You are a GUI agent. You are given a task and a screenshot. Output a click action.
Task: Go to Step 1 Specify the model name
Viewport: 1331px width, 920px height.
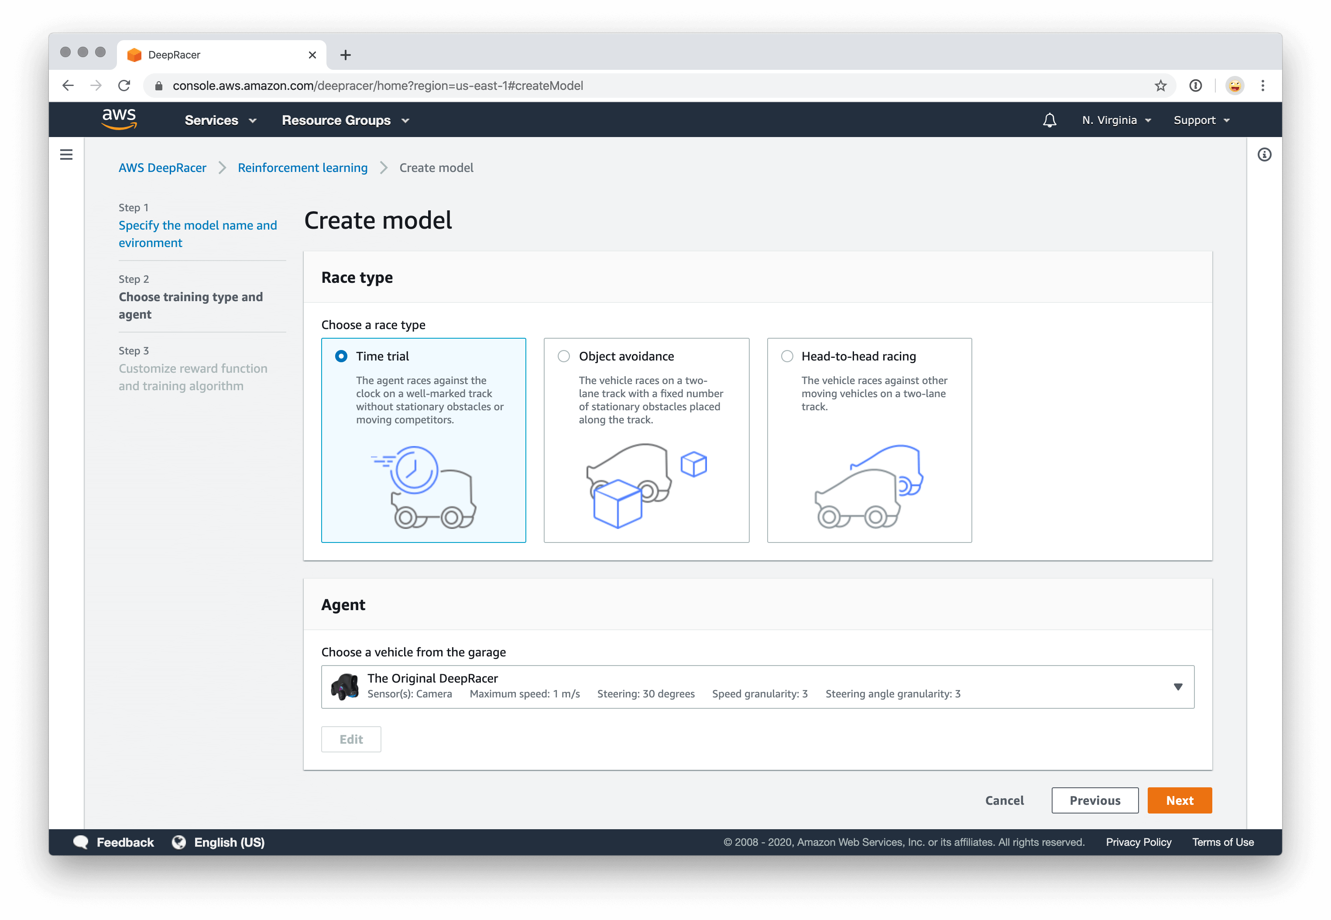click(x=198, y=234)
